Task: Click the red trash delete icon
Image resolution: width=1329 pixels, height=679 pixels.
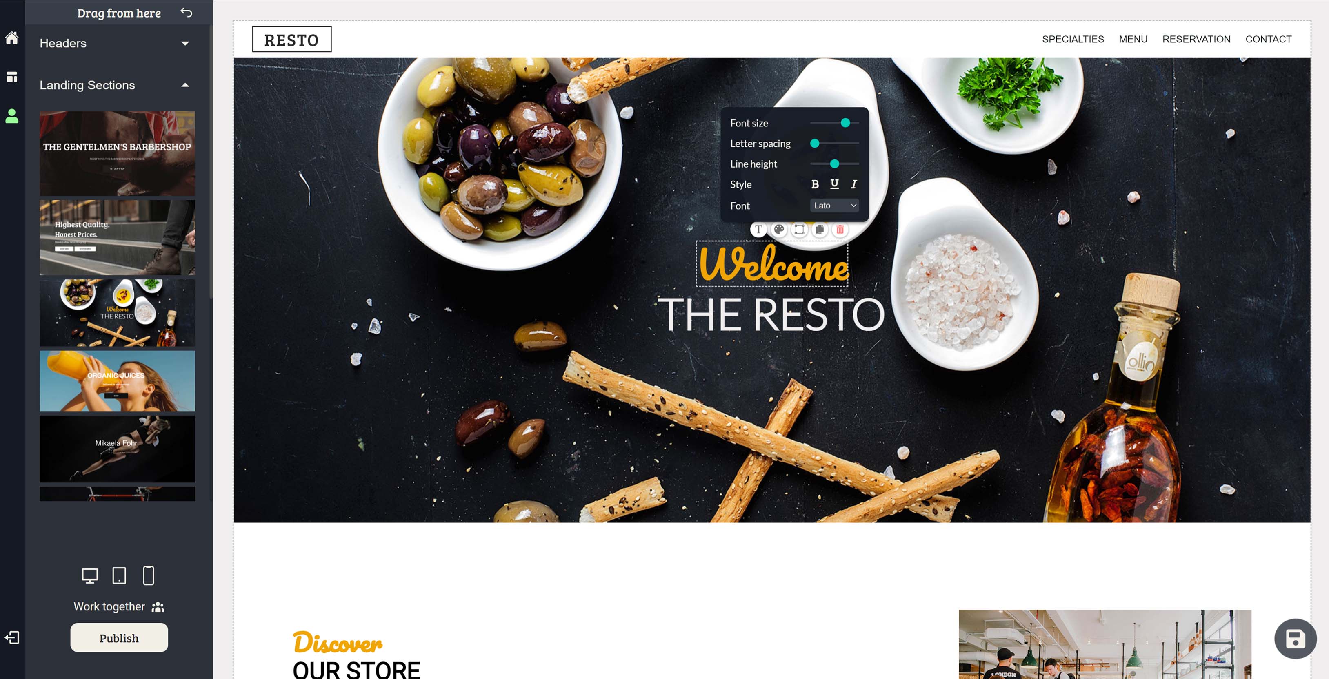Action: (x=840, y=230)
